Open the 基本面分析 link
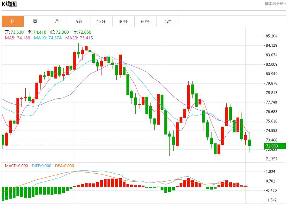Viewport: 288px width, 204px height. point(275,3)
